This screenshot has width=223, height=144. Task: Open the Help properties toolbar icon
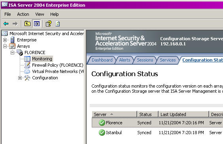pos(49,24)
